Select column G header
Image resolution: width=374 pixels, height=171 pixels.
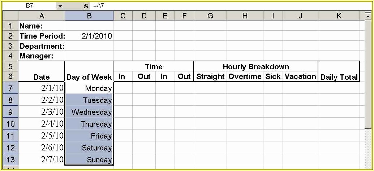coord(210,16)
